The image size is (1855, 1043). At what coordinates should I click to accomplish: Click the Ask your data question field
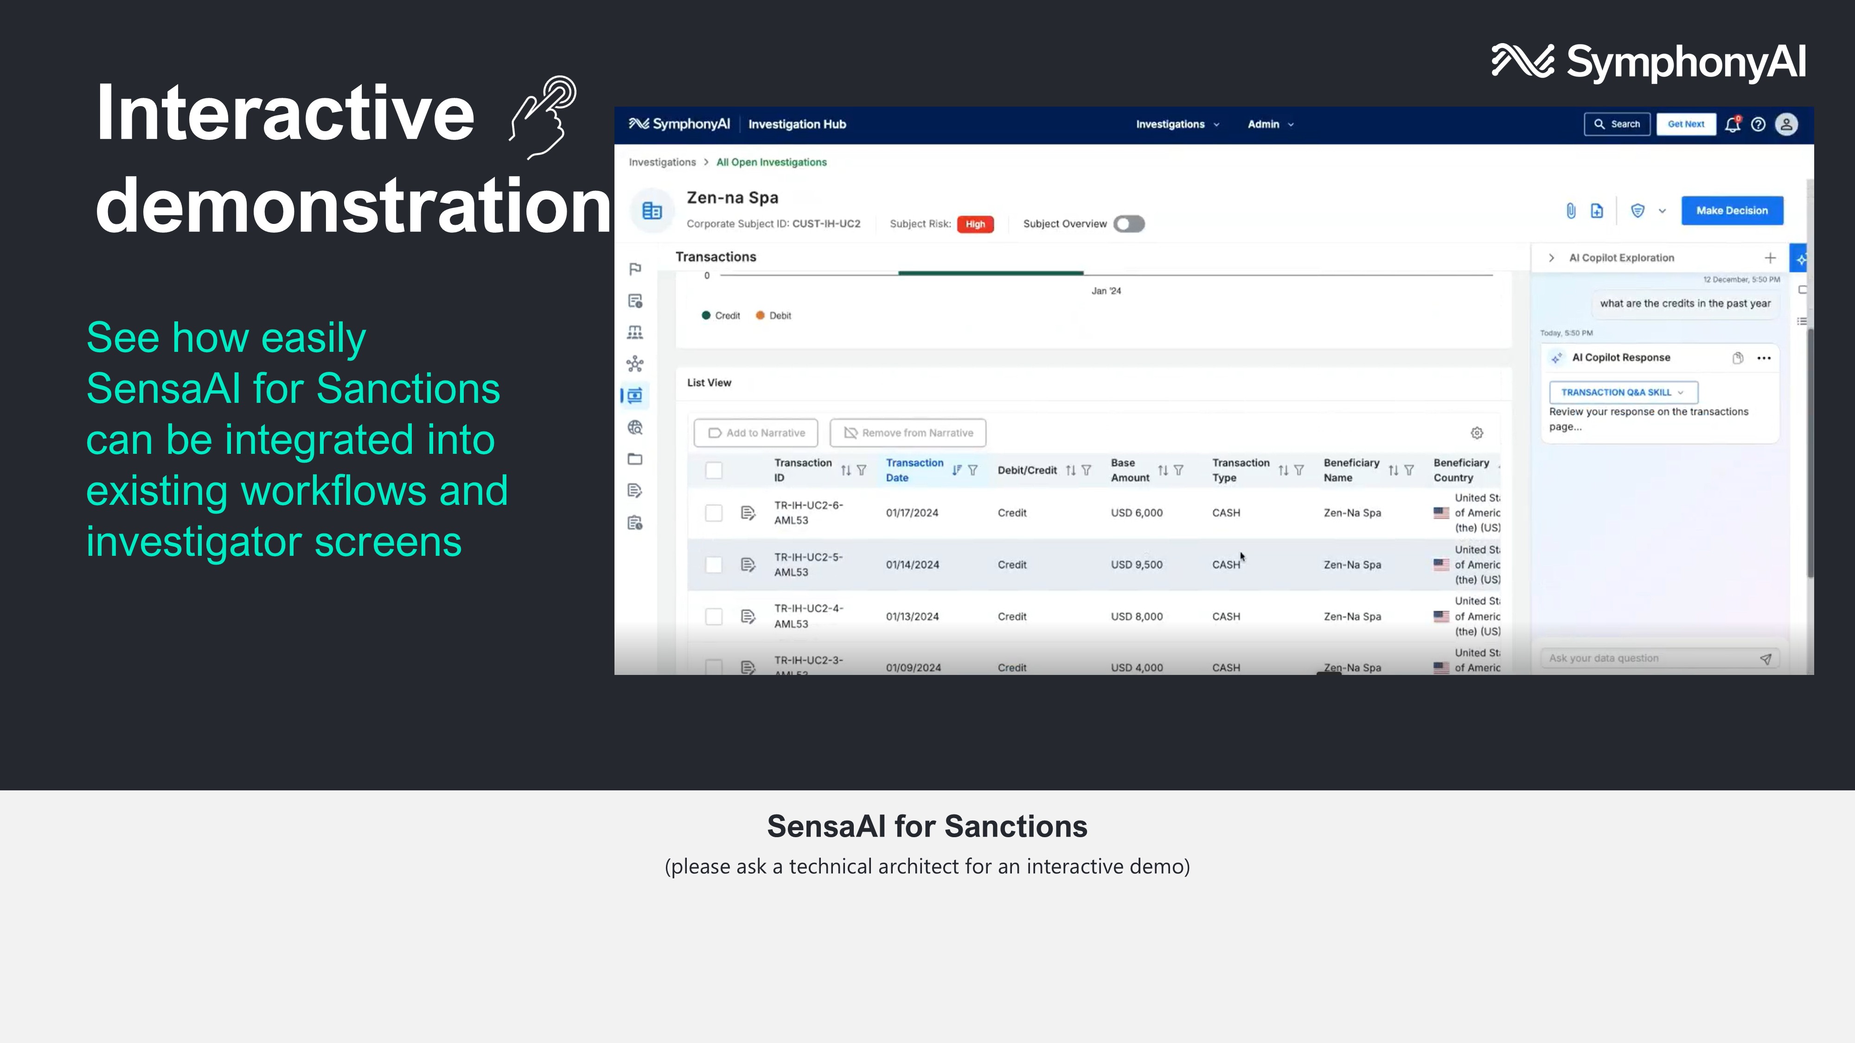(x=1649, y=659)
